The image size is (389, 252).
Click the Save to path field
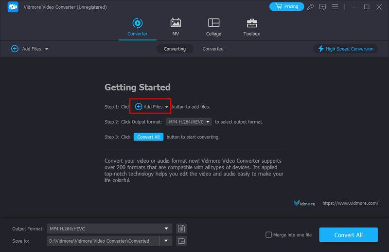pos(103,241)
